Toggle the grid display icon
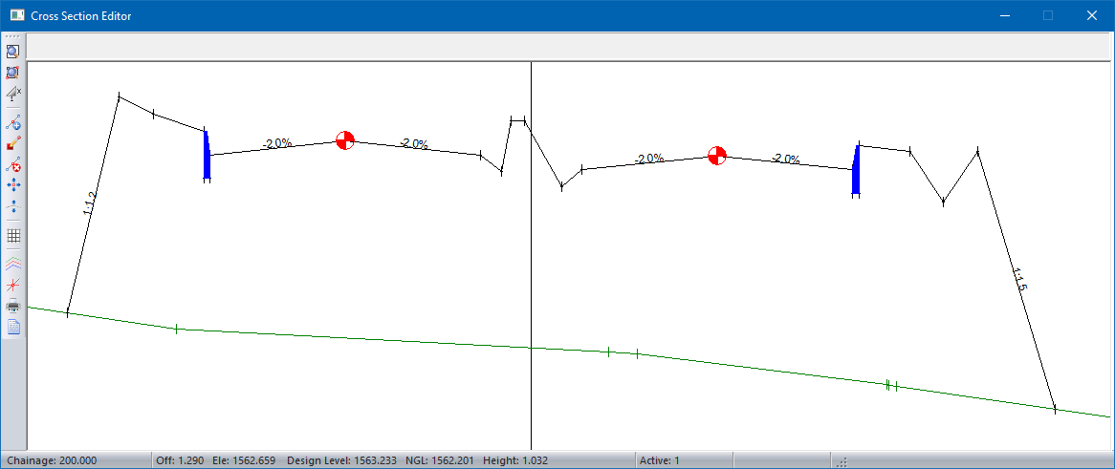Image resolution: width=1115 pixels, height=469 pixels. [x=13, y=235]
